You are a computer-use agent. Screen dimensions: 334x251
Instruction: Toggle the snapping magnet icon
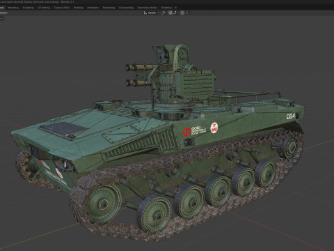tap(170, 13)
